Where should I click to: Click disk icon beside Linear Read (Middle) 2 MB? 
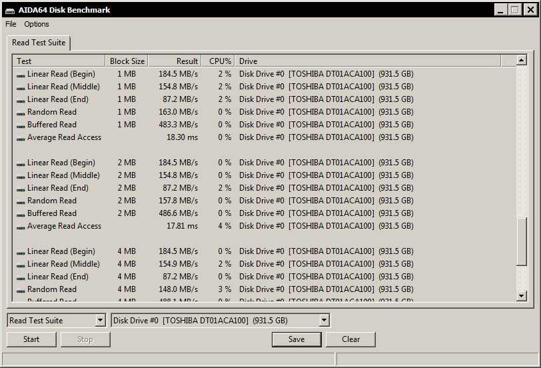21,177
